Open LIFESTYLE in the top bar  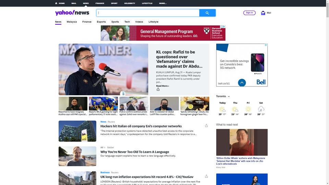(x=147, y=3)
